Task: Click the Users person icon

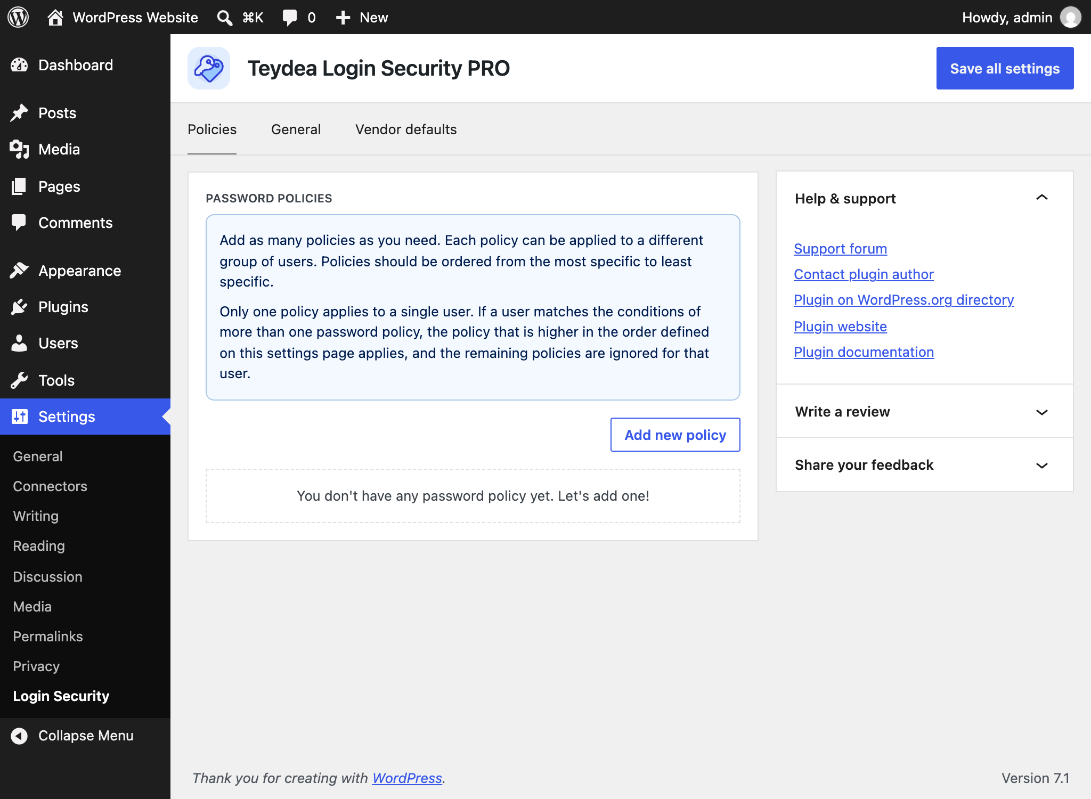Action: [19, 343]
